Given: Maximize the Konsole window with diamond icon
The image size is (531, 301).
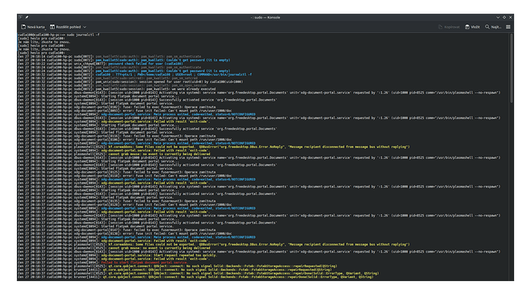Looking at the screenshot, I should point(504,17).
